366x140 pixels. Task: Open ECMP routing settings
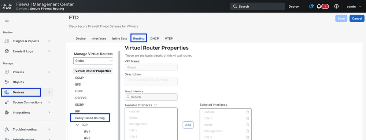pyautogui.click(x=80, y=78)
